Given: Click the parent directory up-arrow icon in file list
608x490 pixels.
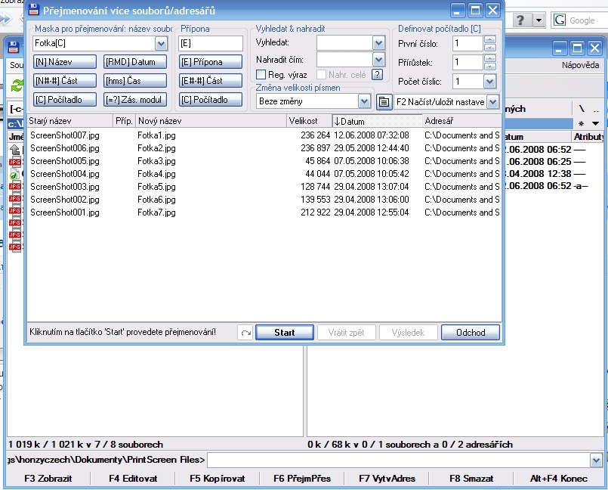Looking at the screenshot, I should pos(14,149).
